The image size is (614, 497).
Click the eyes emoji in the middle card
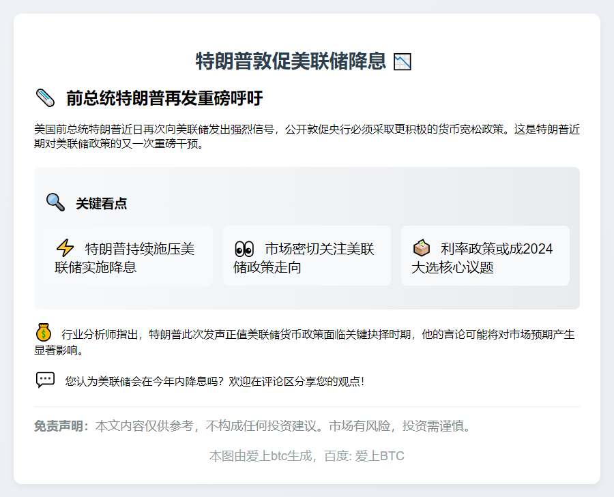click(x=244, y=249)
